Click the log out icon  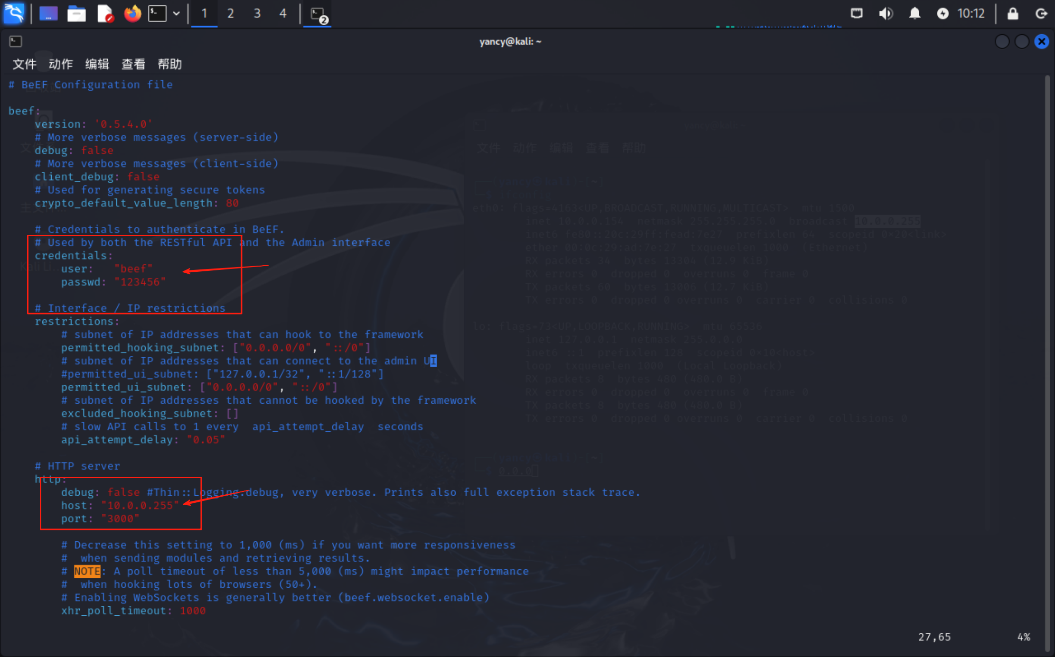pos(1041,13)
